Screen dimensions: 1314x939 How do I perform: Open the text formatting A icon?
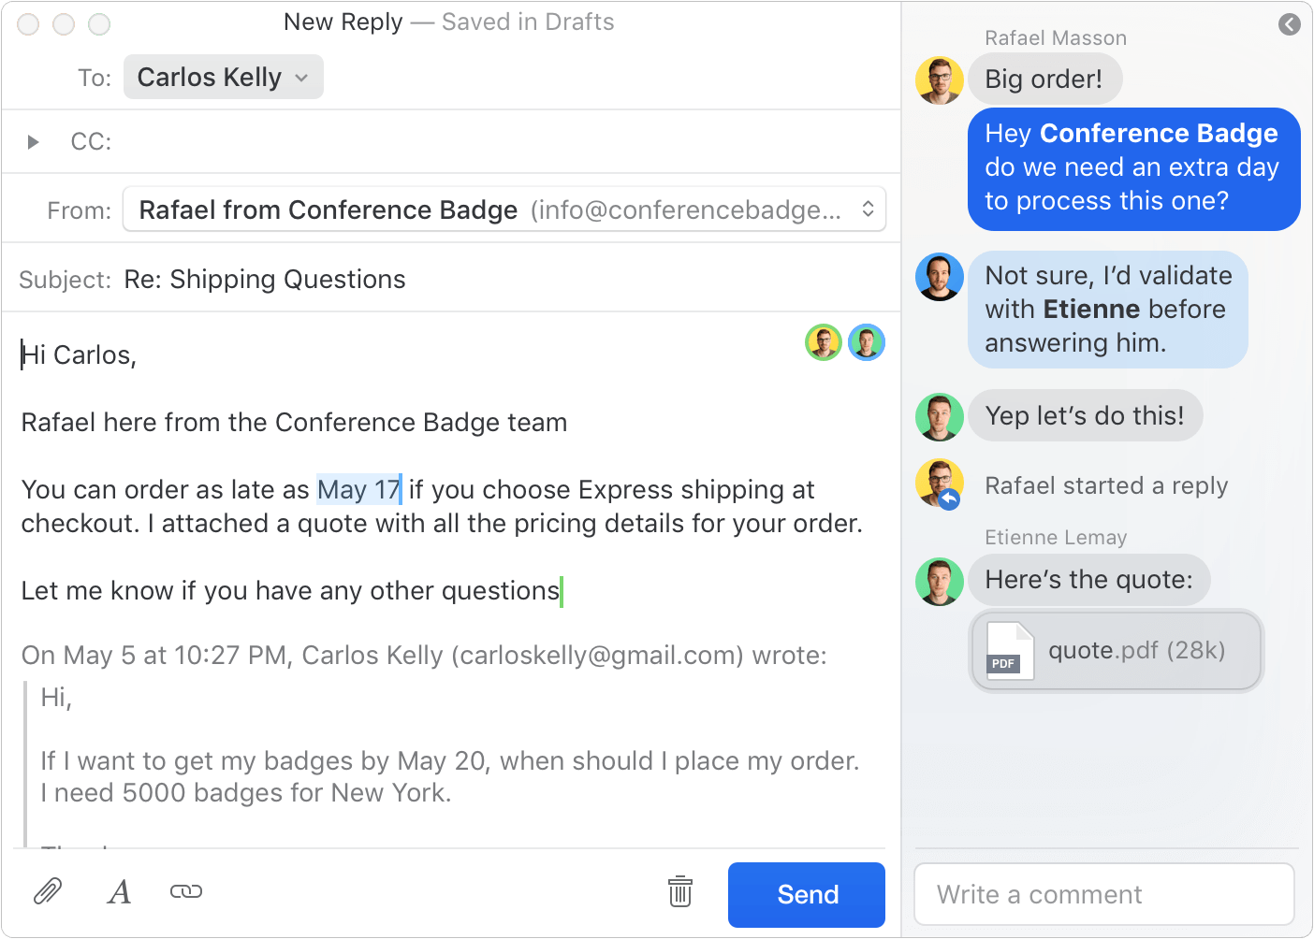pyautogui.click(x=119, y=892)
